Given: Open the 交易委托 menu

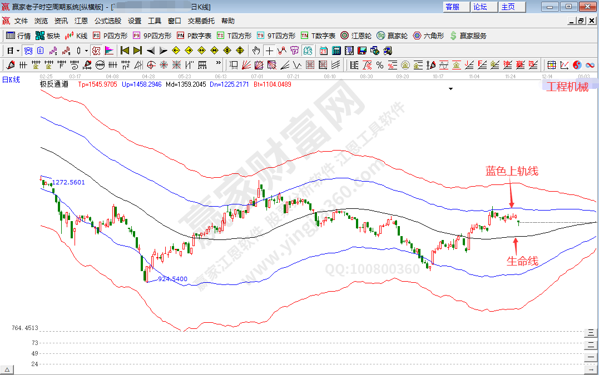Looking at the screenshot, I should point(201,21).
